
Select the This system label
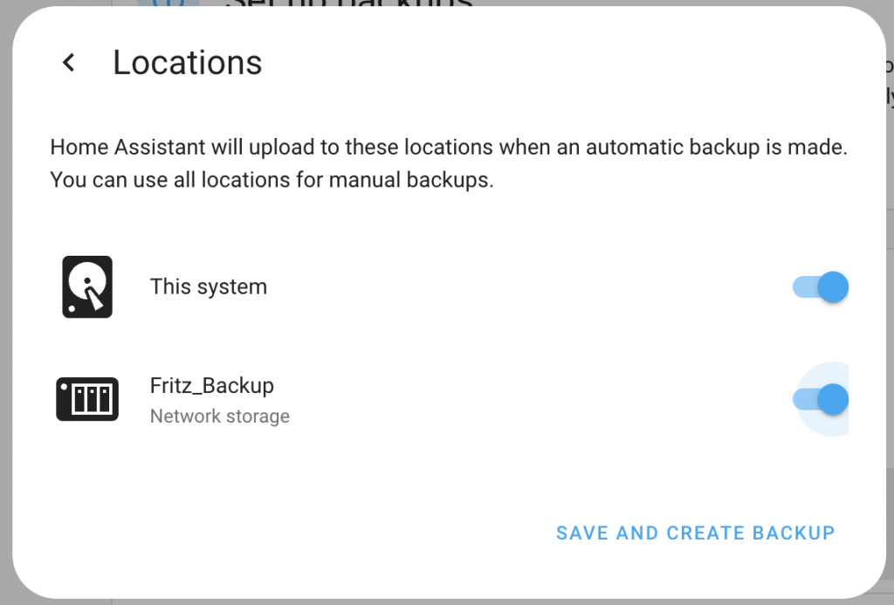click(x=209, y=286)
